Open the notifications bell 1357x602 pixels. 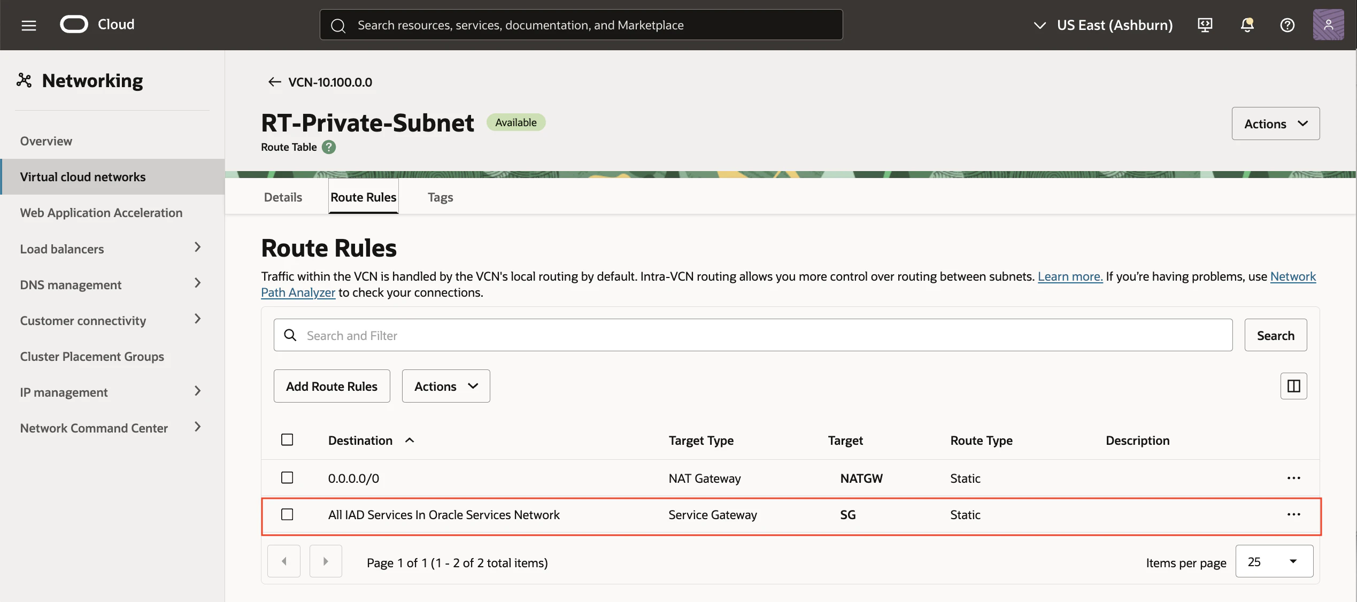(1247, 25)
